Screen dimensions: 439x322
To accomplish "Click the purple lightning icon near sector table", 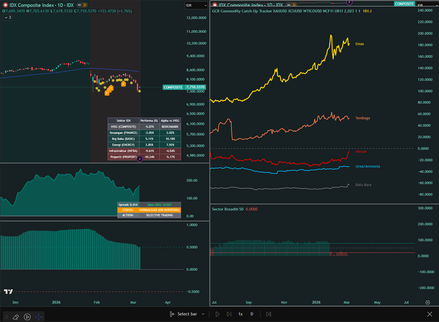I will coord(140,159).
